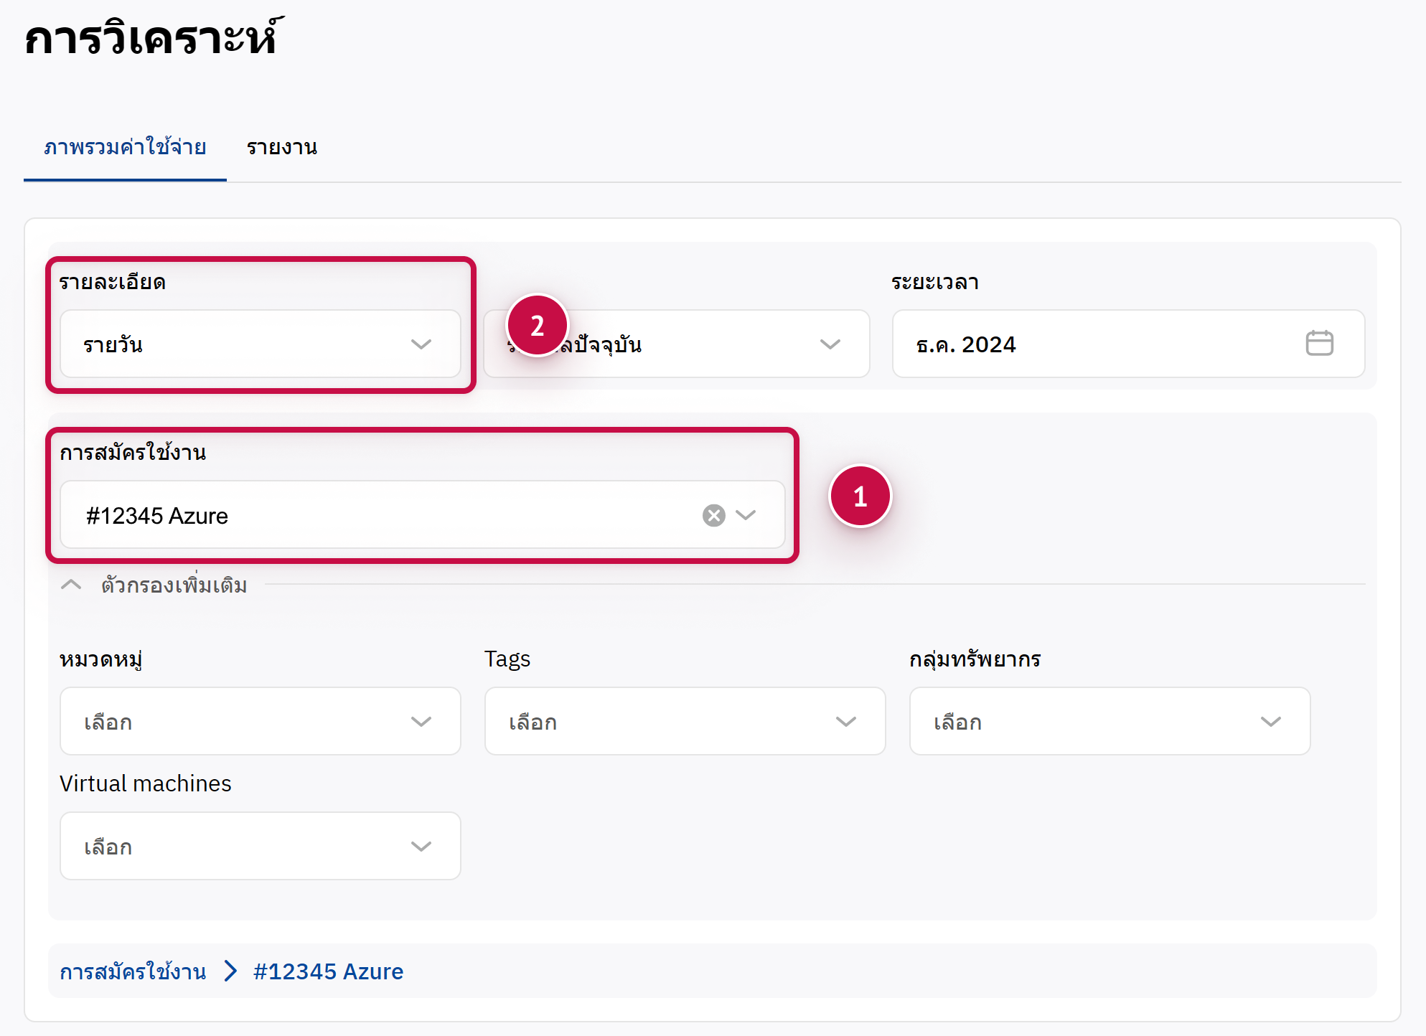Collapse the ตัวกรองเพิ่มเติม section
1426x1036 pixels.
point(71,585)
